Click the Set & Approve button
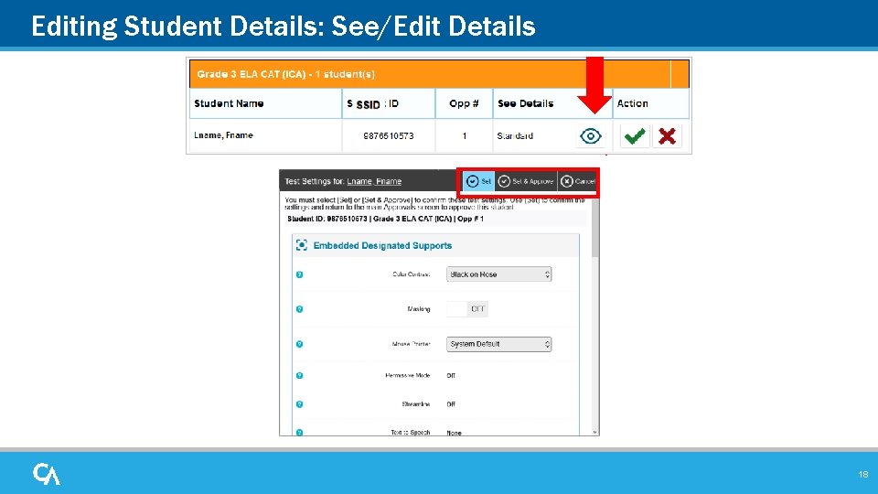The width and height of the screenshot is (878, 494). [x=526, y=181]
